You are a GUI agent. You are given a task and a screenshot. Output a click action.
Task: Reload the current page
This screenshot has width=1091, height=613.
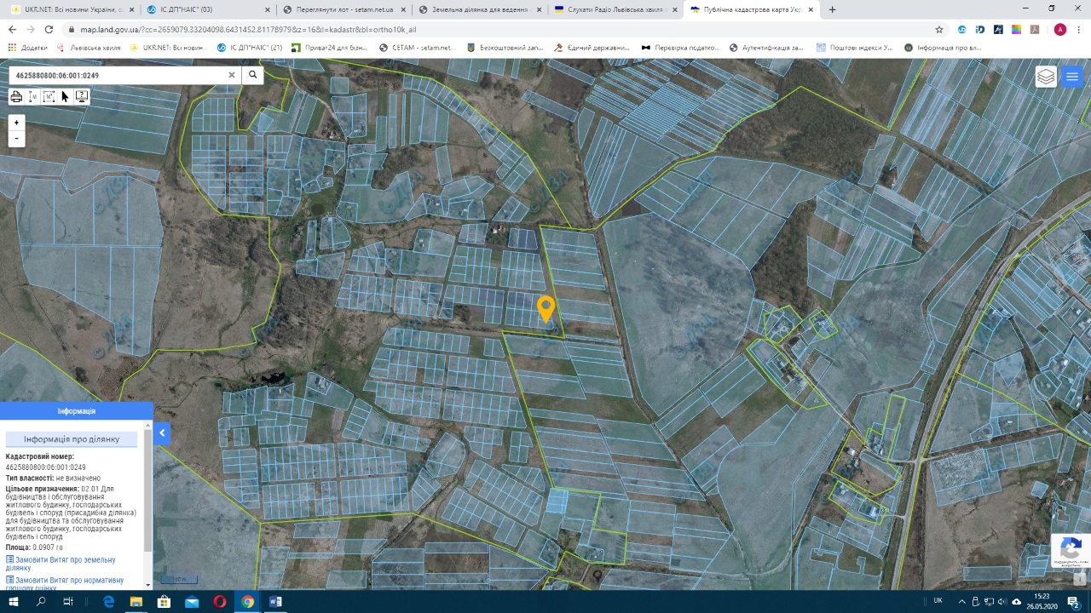click(49, 29)
